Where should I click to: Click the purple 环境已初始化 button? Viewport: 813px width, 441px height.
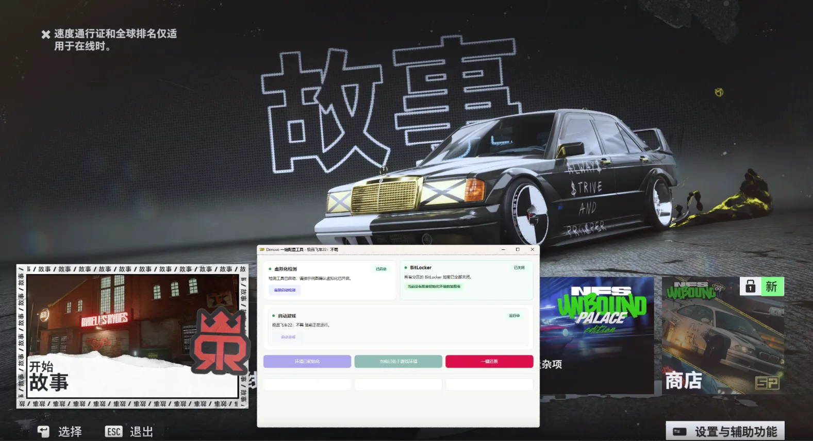click(x=307, y=361)
